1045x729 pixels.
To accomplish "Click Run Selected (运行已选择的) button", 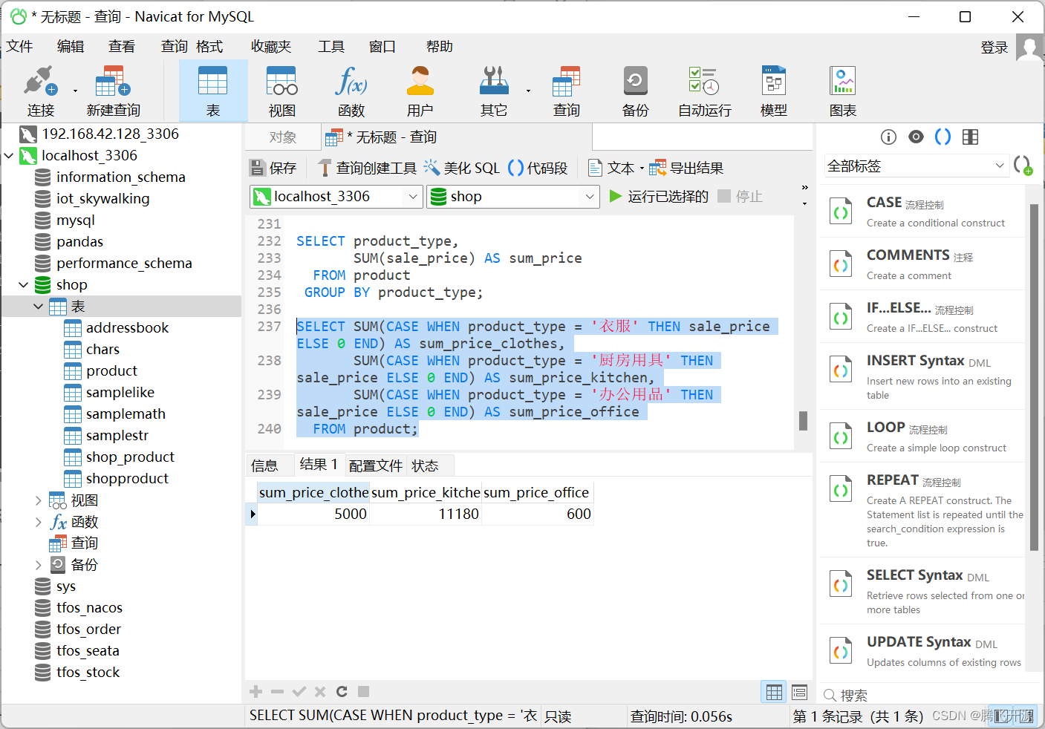I will 658,197.
